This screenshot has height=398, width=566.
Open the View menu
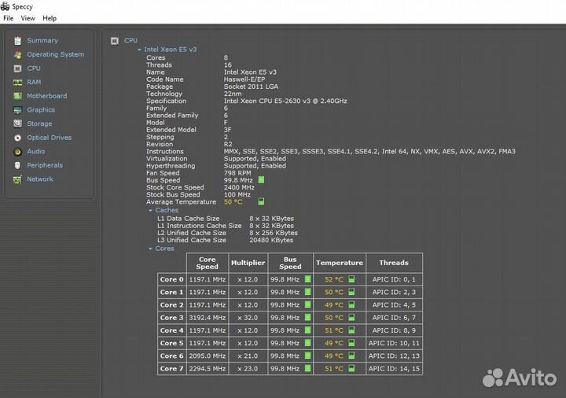(28, 18)
